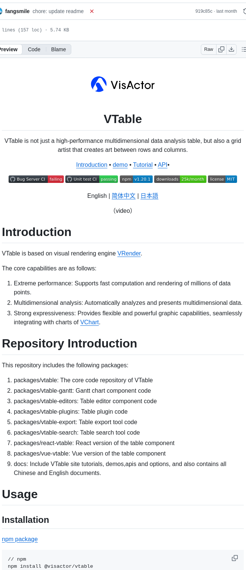Copy the npm install code snippet
Screen dimensions: 246x570
pos(235,558)
